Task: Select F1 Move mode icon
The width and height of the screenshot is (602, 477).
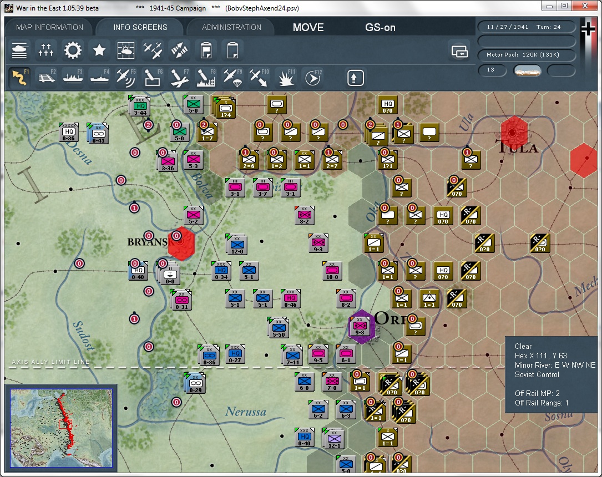Action: tap(19, 78)
